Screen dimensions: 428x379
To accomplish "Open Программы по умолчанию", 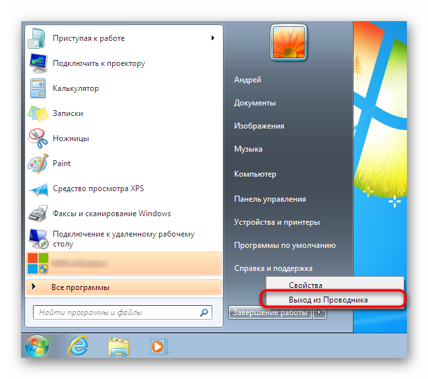I will click(285, 245).
